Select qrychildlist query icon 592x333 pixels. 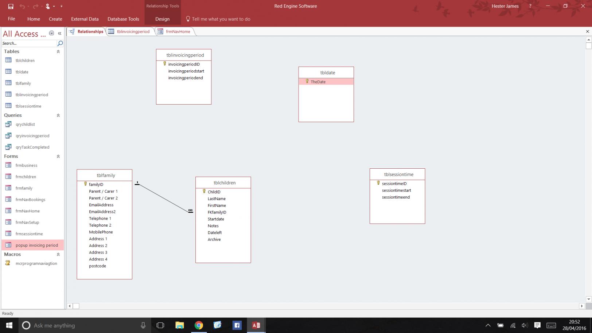[8, 124]
